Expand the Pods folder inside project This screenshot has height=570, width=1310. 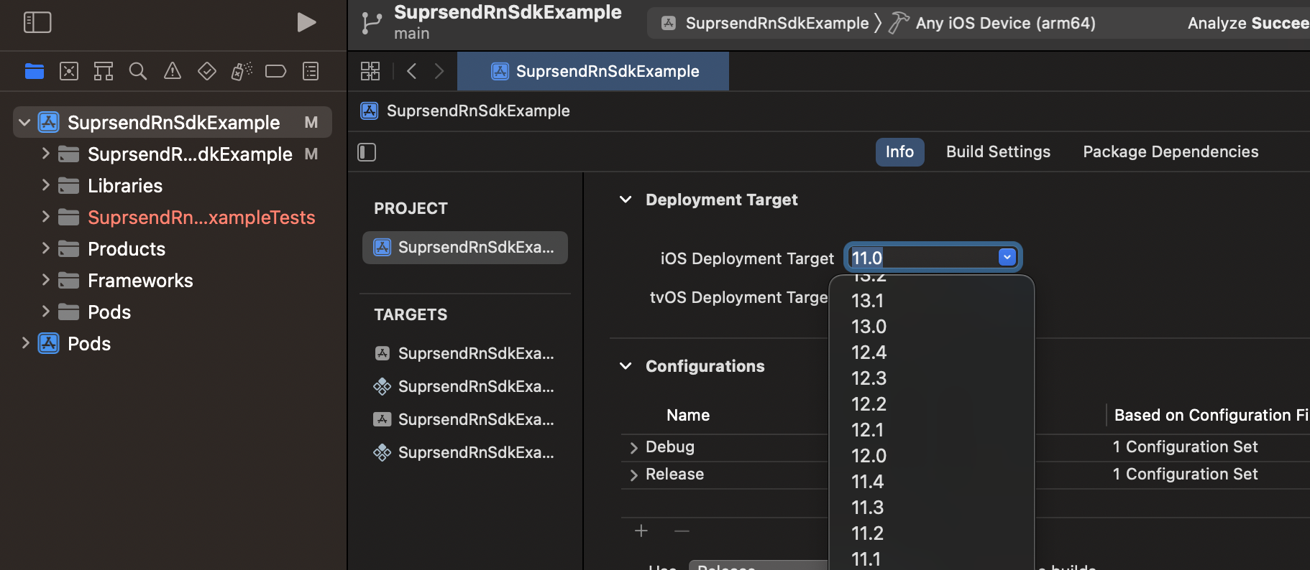(45, 312)
